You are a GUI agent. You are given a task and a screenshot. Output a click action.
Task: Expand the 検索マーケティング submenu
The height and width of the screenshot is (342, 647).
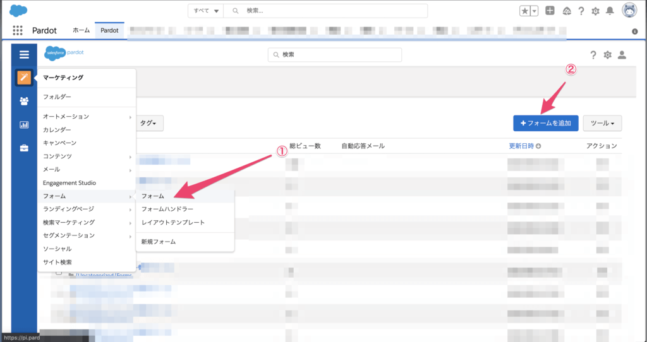pyautogui.click(x=87, y=223)
